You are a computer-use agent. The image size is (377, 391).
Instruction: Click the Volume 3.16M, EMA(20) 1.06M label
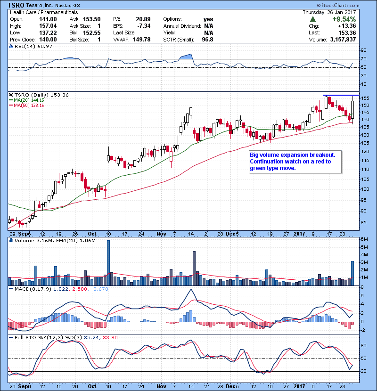pyautogui.click(x=55, y=241)
